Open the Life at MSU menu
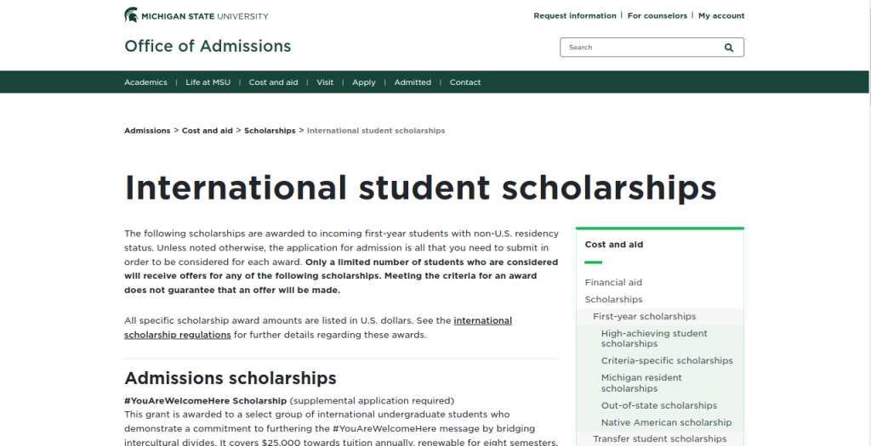The height and width of the screenshot is (446, 871). click(208, 82)
